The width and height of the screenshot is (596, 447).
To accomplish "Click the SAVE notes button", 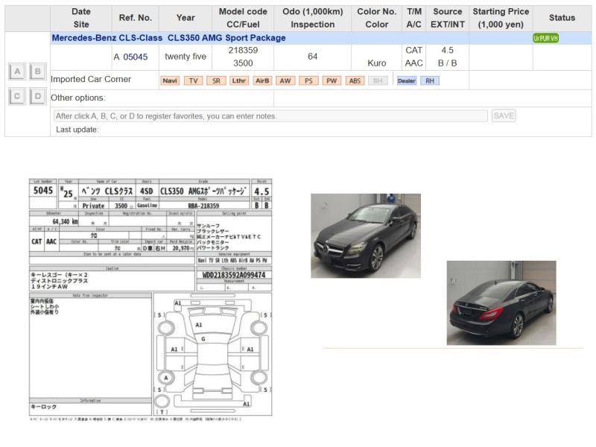I will [504, 115].
